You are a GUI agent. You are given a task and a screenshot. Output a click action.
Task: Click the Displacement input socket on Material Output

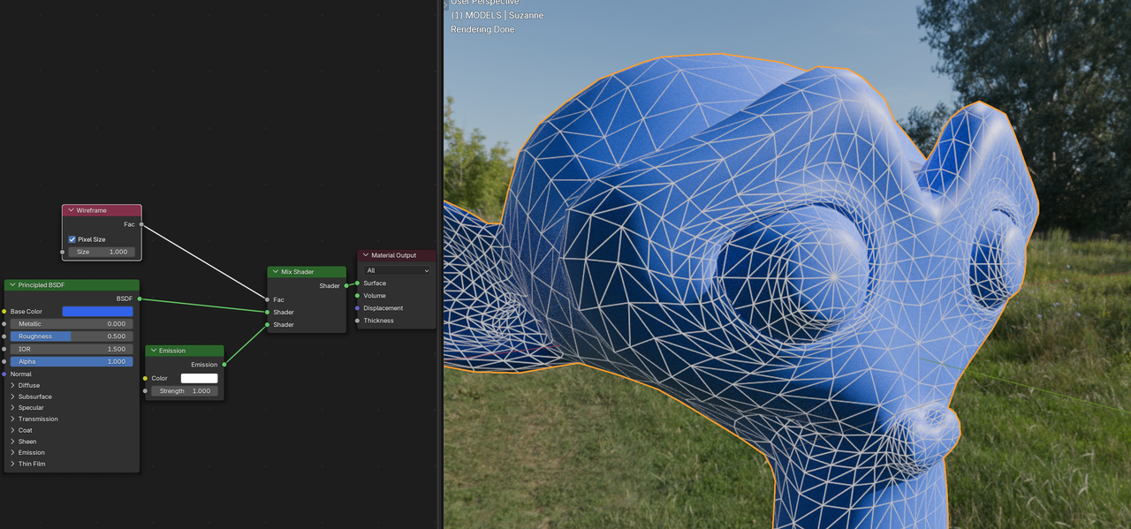point(357,308)
